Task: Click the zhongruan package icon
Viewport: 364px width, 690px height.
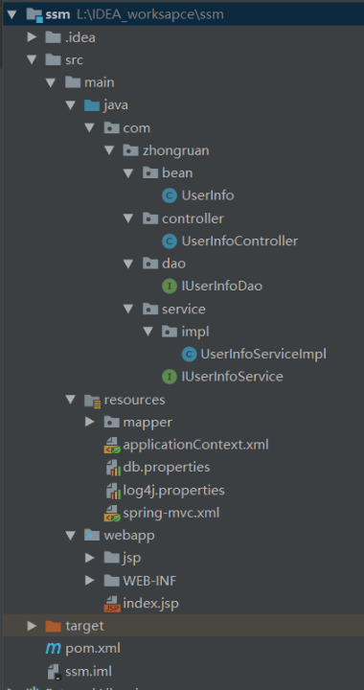Action: tap(130, 150)
